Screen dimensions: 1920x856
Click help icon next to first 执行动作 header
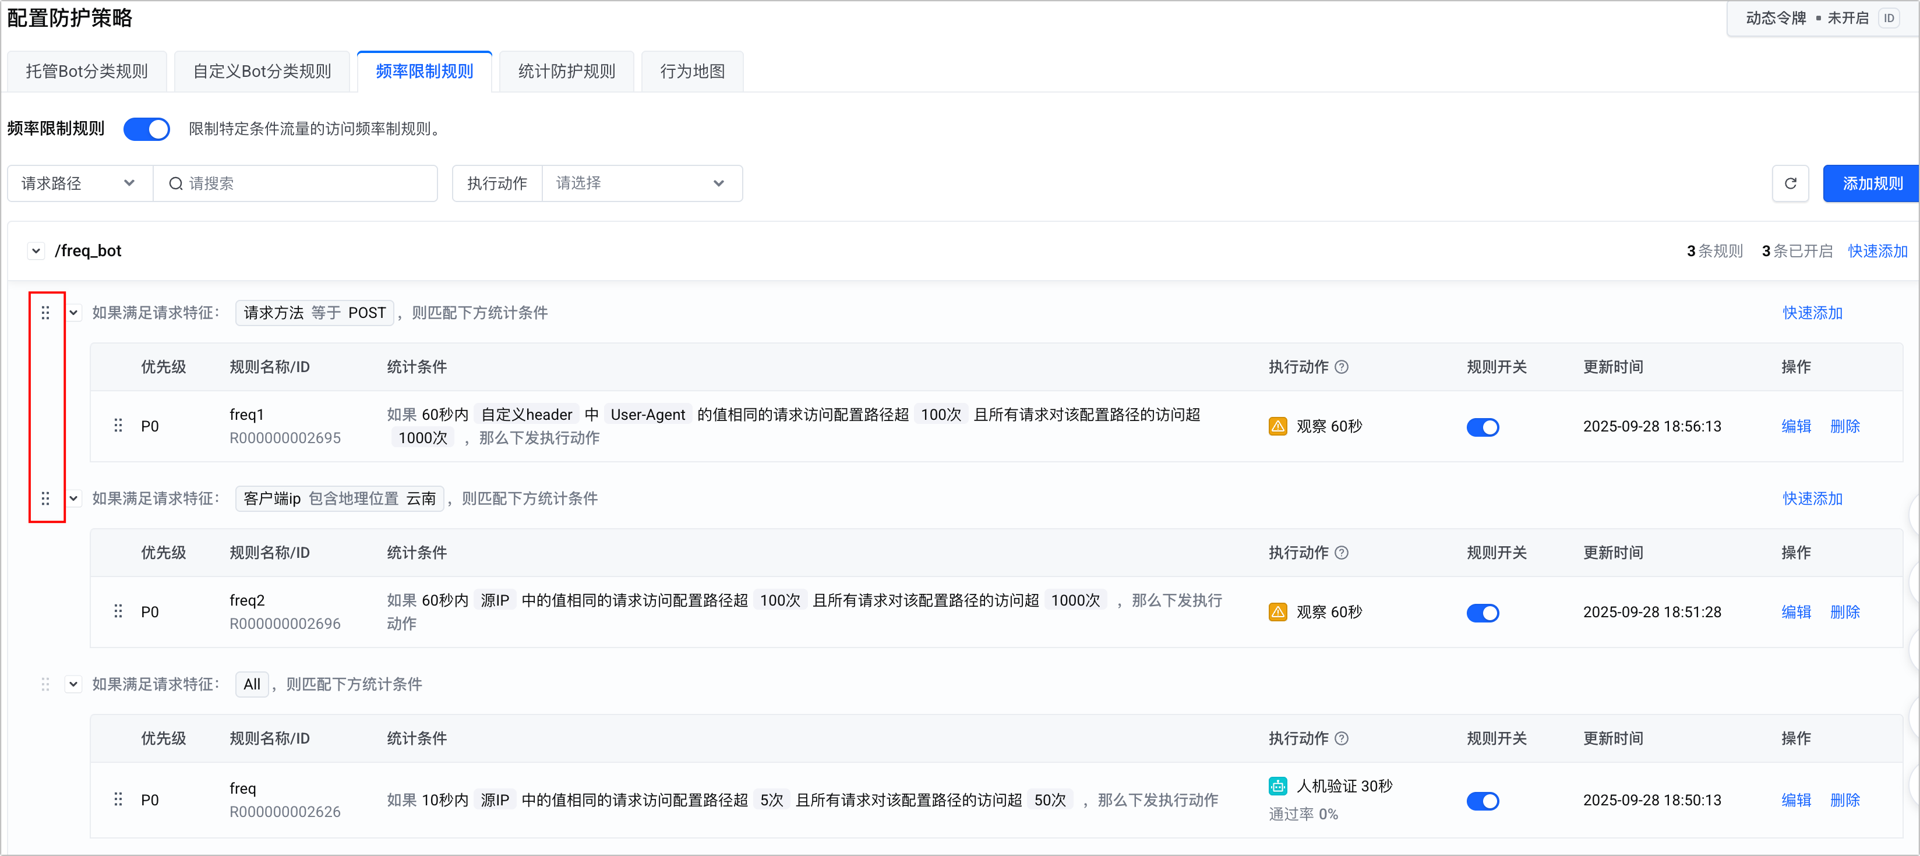click(1341, 366)
